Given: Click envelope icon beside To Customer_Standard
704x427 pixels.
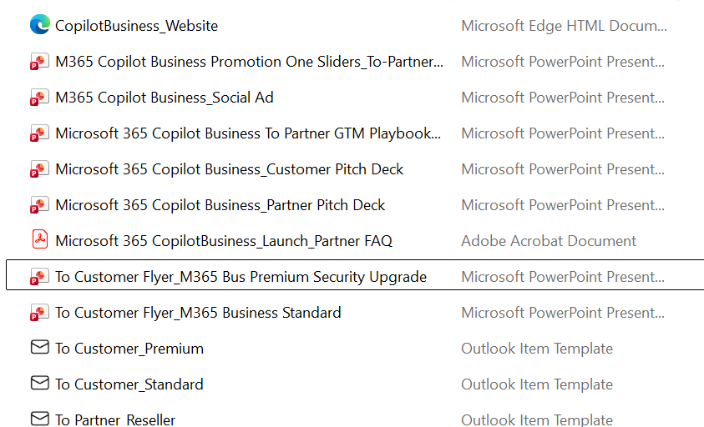Looking at the screenshot, I should click(39, 384).
